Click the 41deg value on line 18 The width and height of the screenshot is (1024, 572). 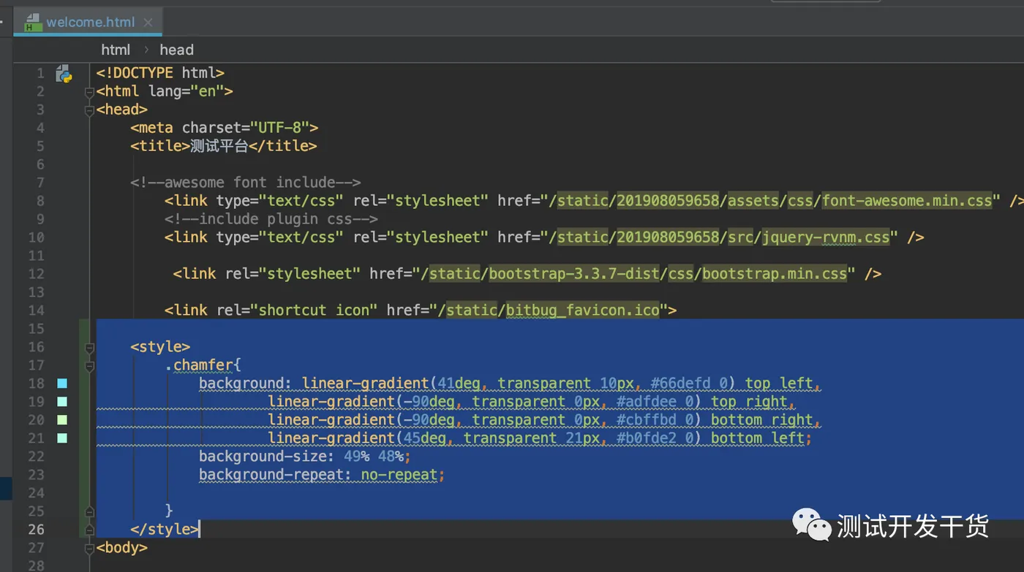[459, 384]
